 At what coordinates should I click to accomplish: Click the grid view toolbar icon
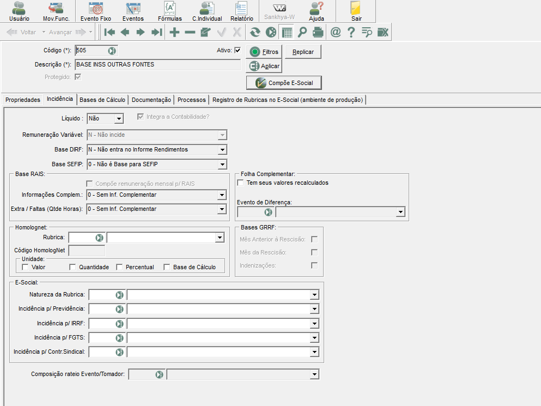coord(287,32)
